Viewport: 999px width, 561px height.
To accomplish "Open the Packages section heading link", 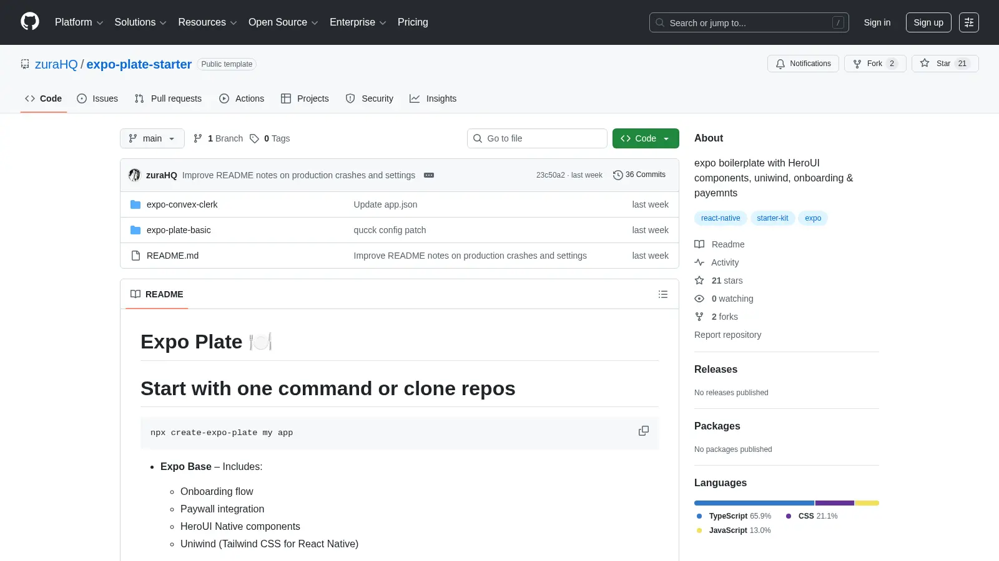I will pos(717,426).
